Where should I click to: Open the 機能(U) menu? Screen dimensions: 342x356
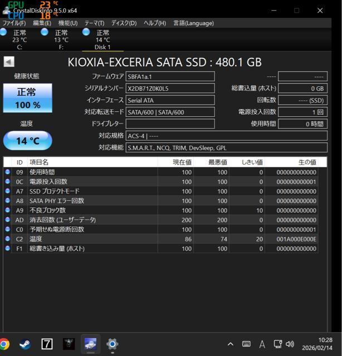pos(68,23)
